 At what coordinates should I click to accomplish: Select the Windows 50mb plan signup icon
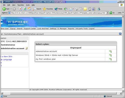click(110, 55)
